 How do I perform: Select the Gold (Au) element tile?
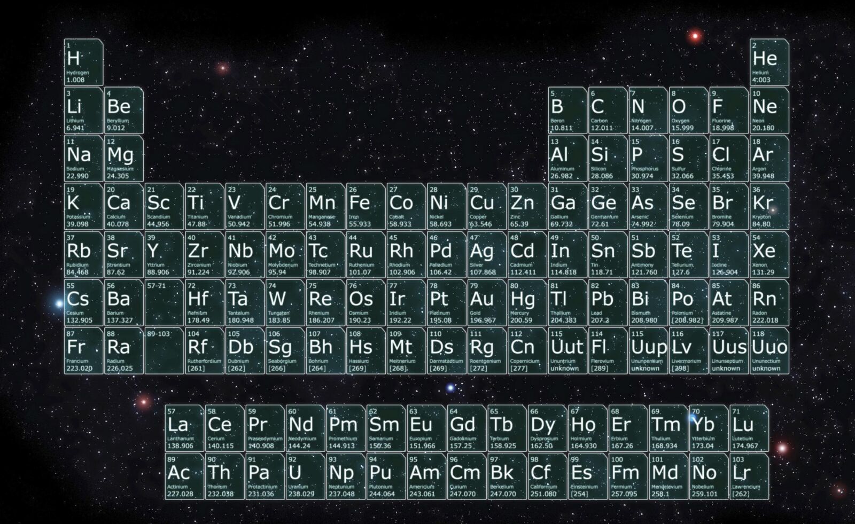(x=487, y=302)
